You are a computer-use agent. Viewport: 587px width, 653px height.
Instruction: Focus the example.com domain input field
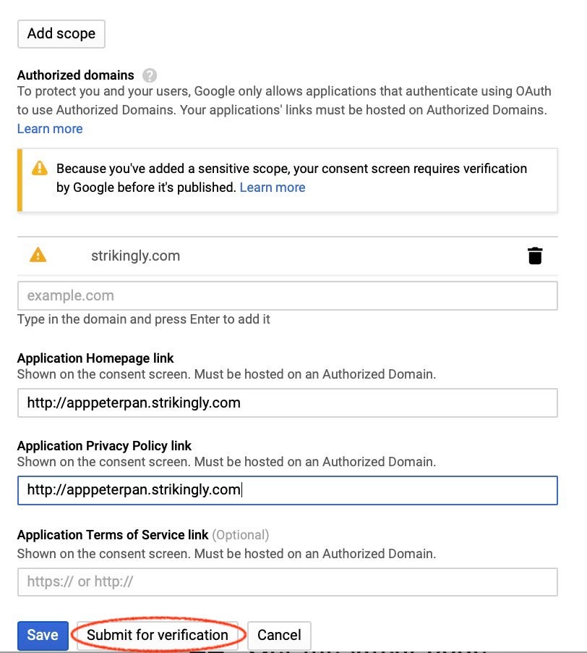tap(287, 295)
